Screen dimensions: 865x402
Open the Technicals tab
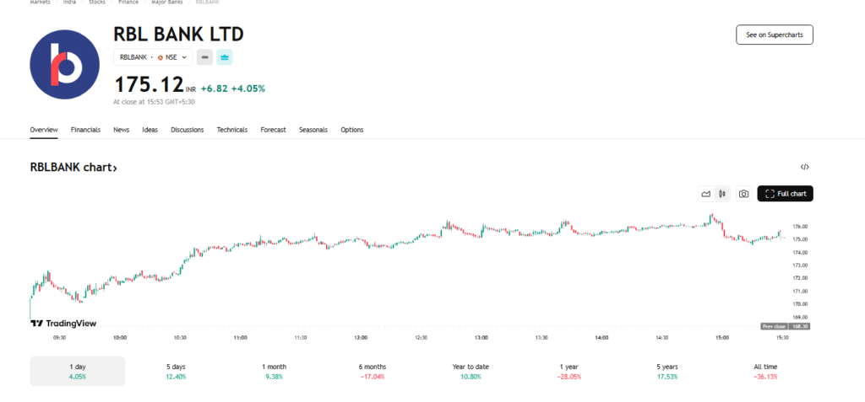point(231,130)
